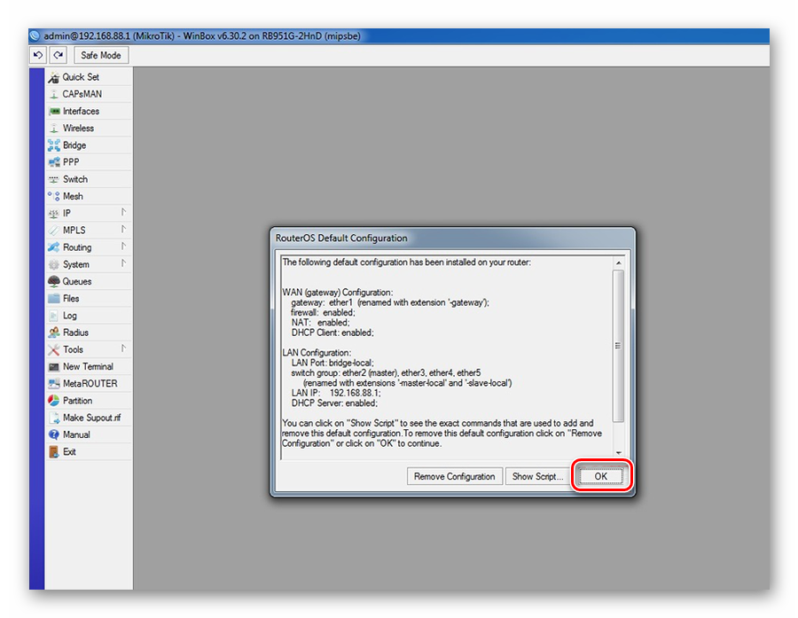Click the Remove Configuration button
This screenshot has height=618, width=798.
[x=454, y=476]
